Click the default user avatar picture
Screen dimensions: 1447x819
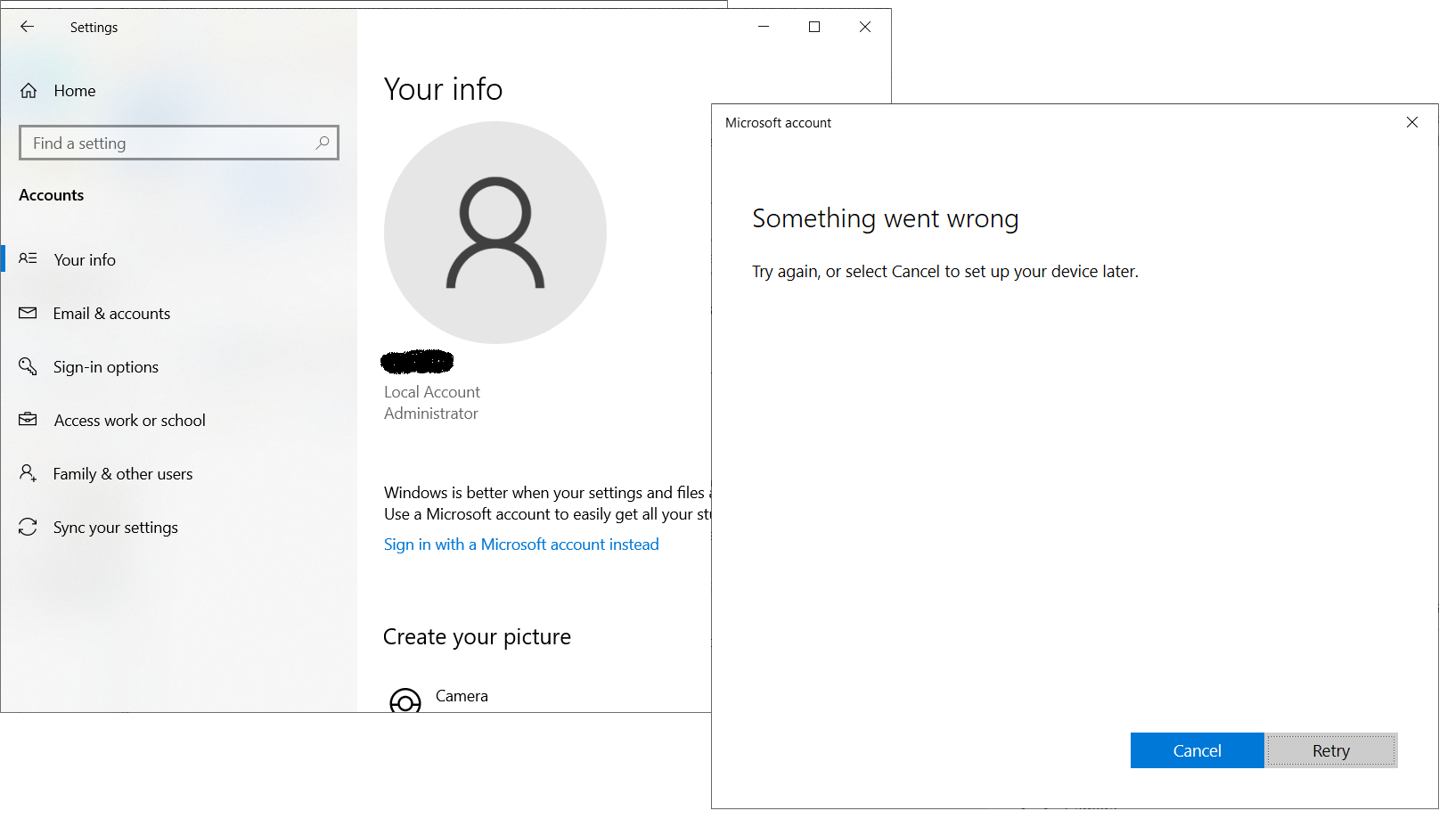tap(495, 232)
